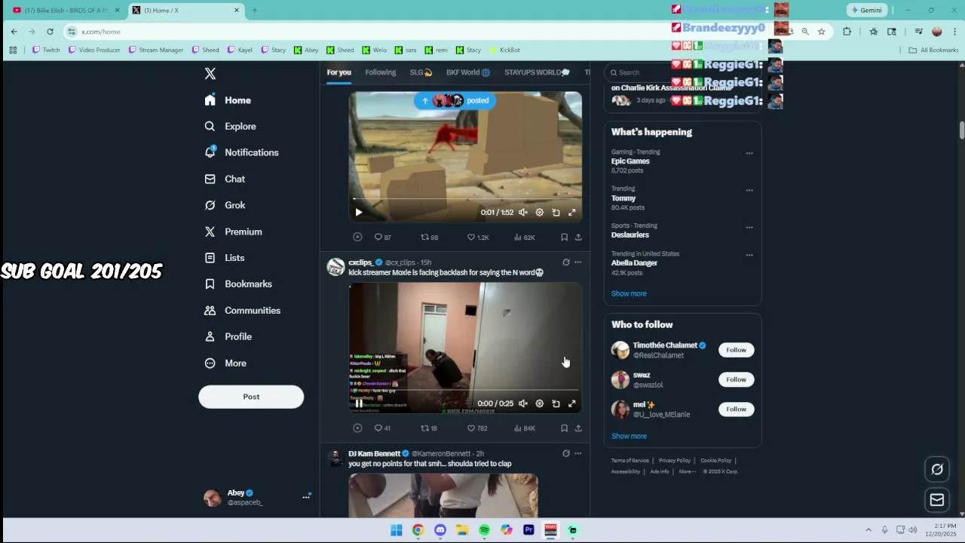Open Communities in X sidebar
965x543 pixels.
(x=242, y=310)
